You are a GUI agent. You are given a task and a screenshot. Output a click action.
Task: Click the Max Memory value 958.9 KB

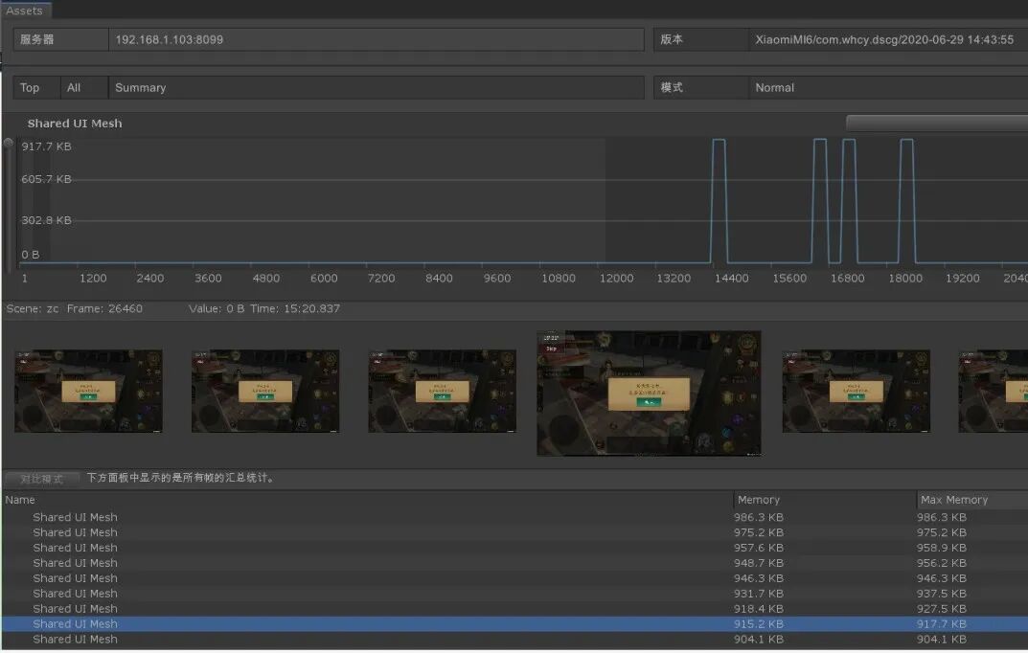[942, 548]
